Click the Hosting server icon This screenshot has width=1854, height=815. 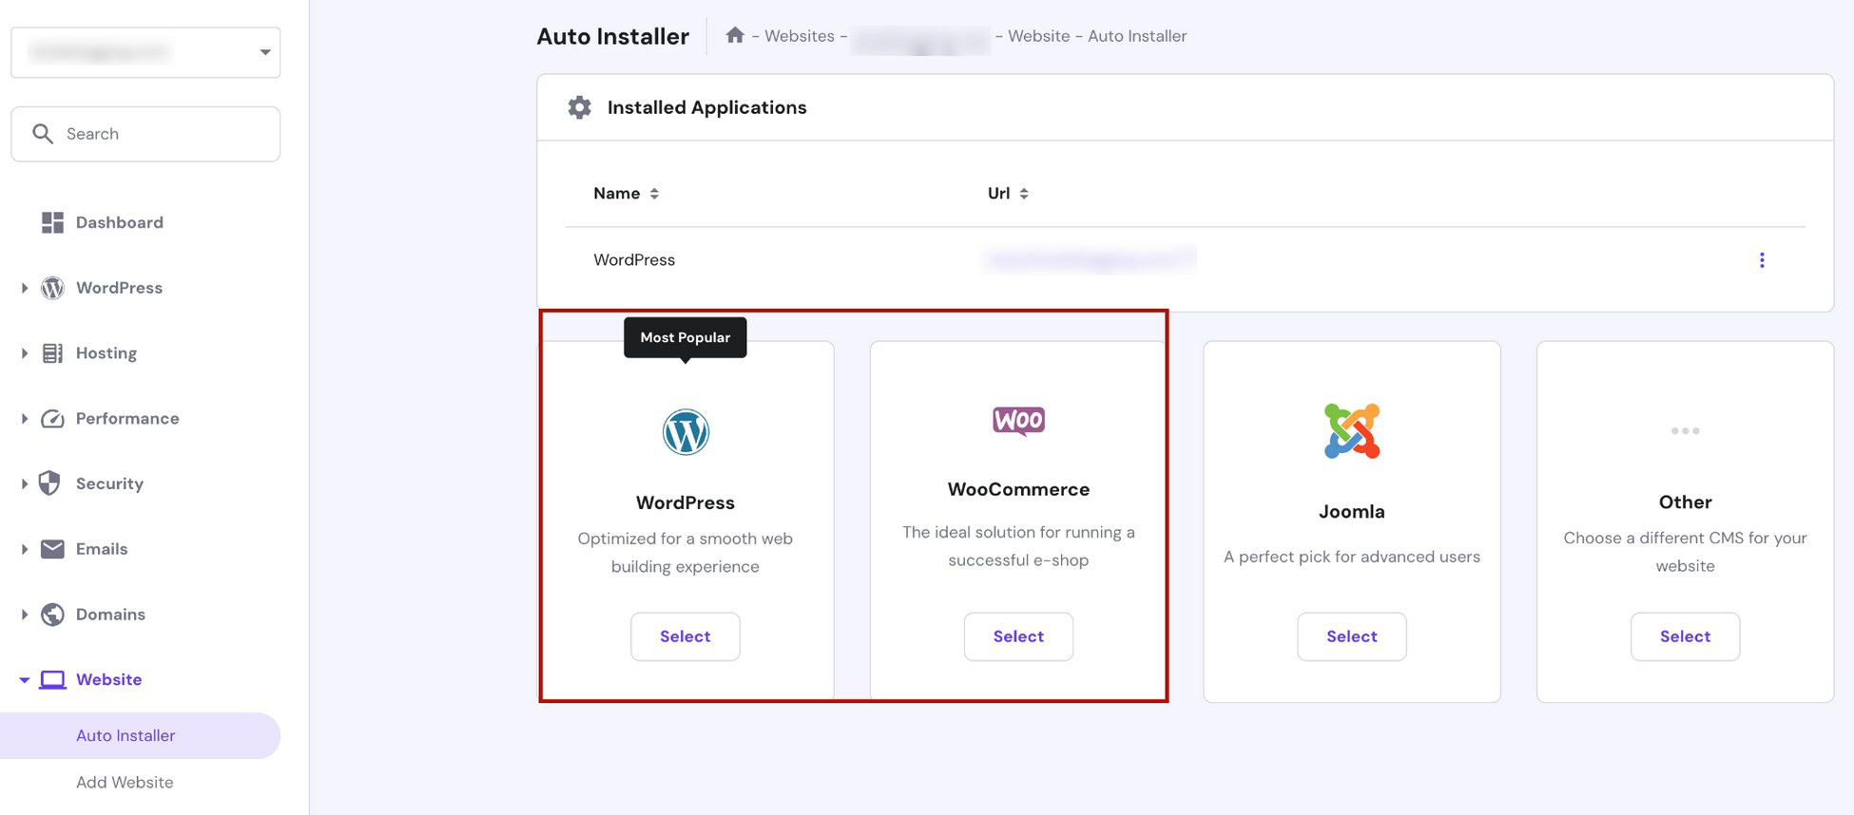[x=52, y=353]
